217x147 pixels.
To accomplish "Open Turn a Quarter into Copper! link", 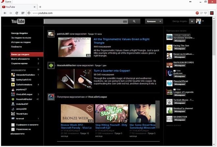I will click(x=112, y=71).
